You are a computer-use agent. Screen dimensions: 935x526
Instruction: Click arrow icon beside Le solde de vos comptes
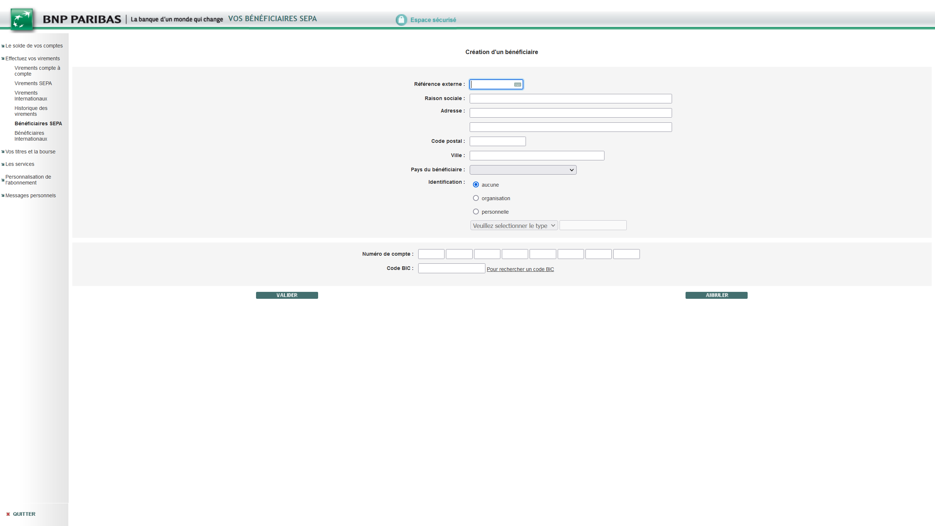pos(3,46)
